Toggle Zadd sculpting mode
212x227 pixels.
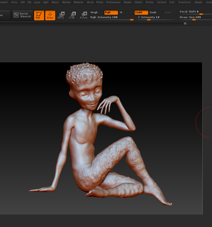point(141,12)
